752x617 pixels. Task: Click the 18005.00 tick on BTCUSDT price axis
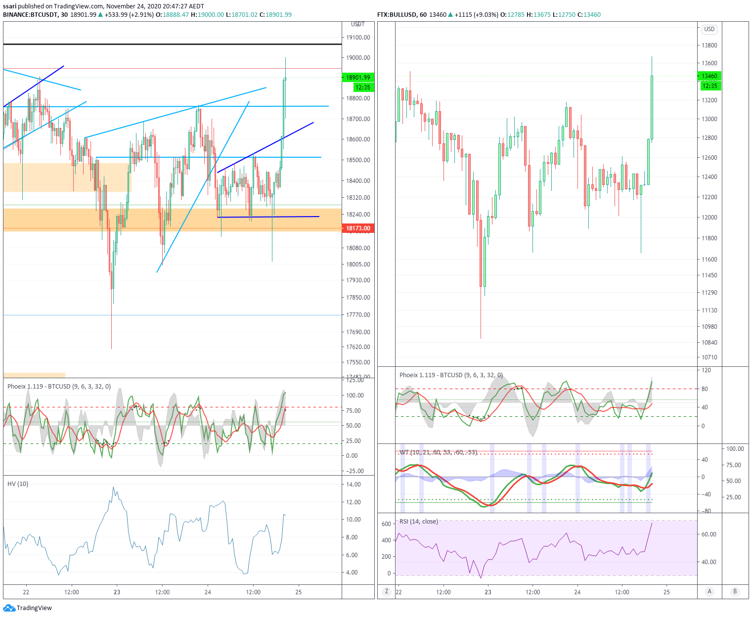click(358, 264)
